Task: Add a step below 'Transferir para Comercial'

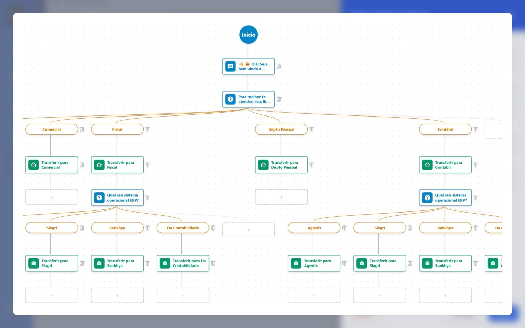Action: pos(52,197)
